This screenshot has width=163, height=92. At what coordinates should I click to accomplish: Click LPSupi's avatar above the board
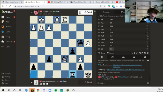(x=36, y=13)
